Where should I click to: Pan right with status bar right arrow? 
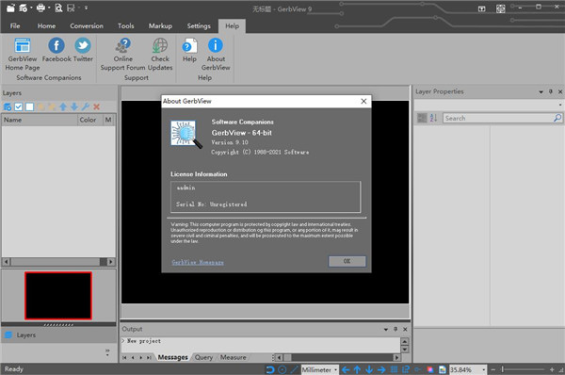[381, 369]
